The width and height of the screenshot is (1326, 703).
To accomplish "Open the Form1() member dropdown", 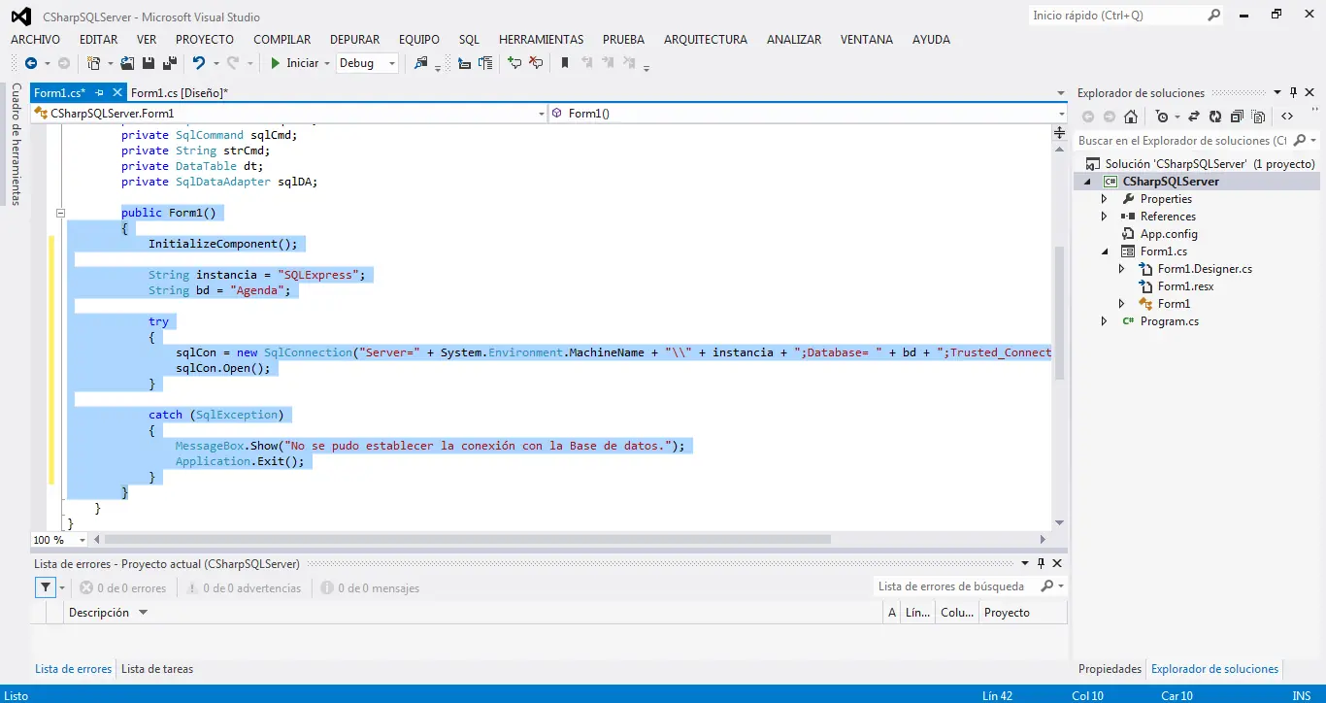I will point(1061,114).
